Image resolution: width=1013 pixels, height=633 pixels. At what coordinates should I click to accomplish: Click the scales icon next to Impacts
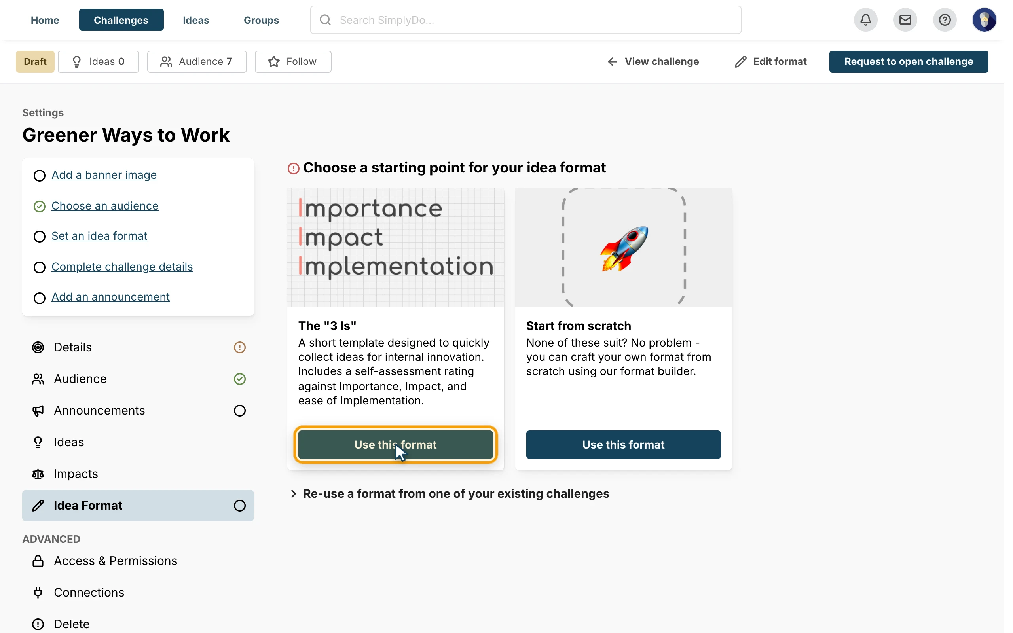pos(38,474)
